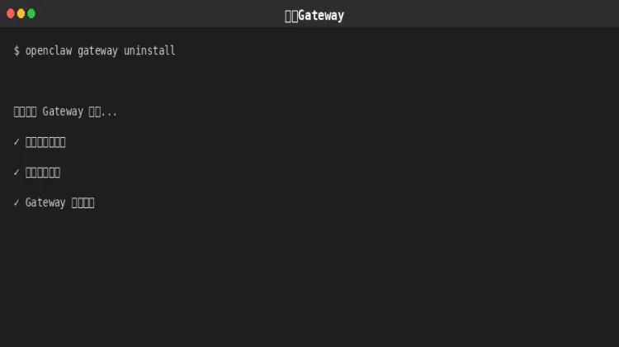
Task: Click the window title ending in Gateway
Action: (314, 16)
